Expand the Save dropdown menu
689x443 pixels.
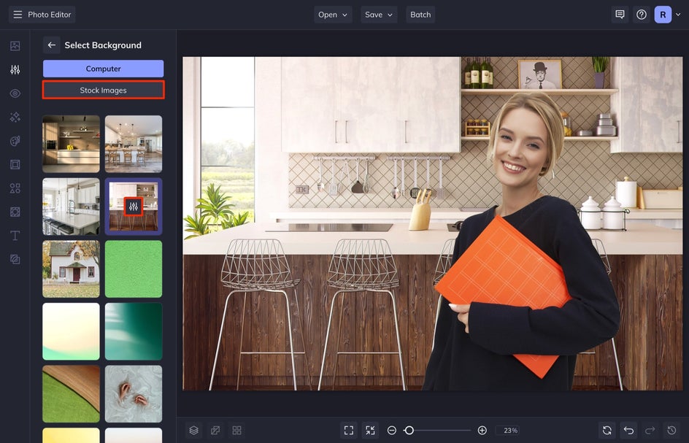coord(380,15)
